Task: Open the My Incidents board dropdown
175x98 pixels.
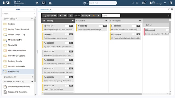Action: pos(50,16)
